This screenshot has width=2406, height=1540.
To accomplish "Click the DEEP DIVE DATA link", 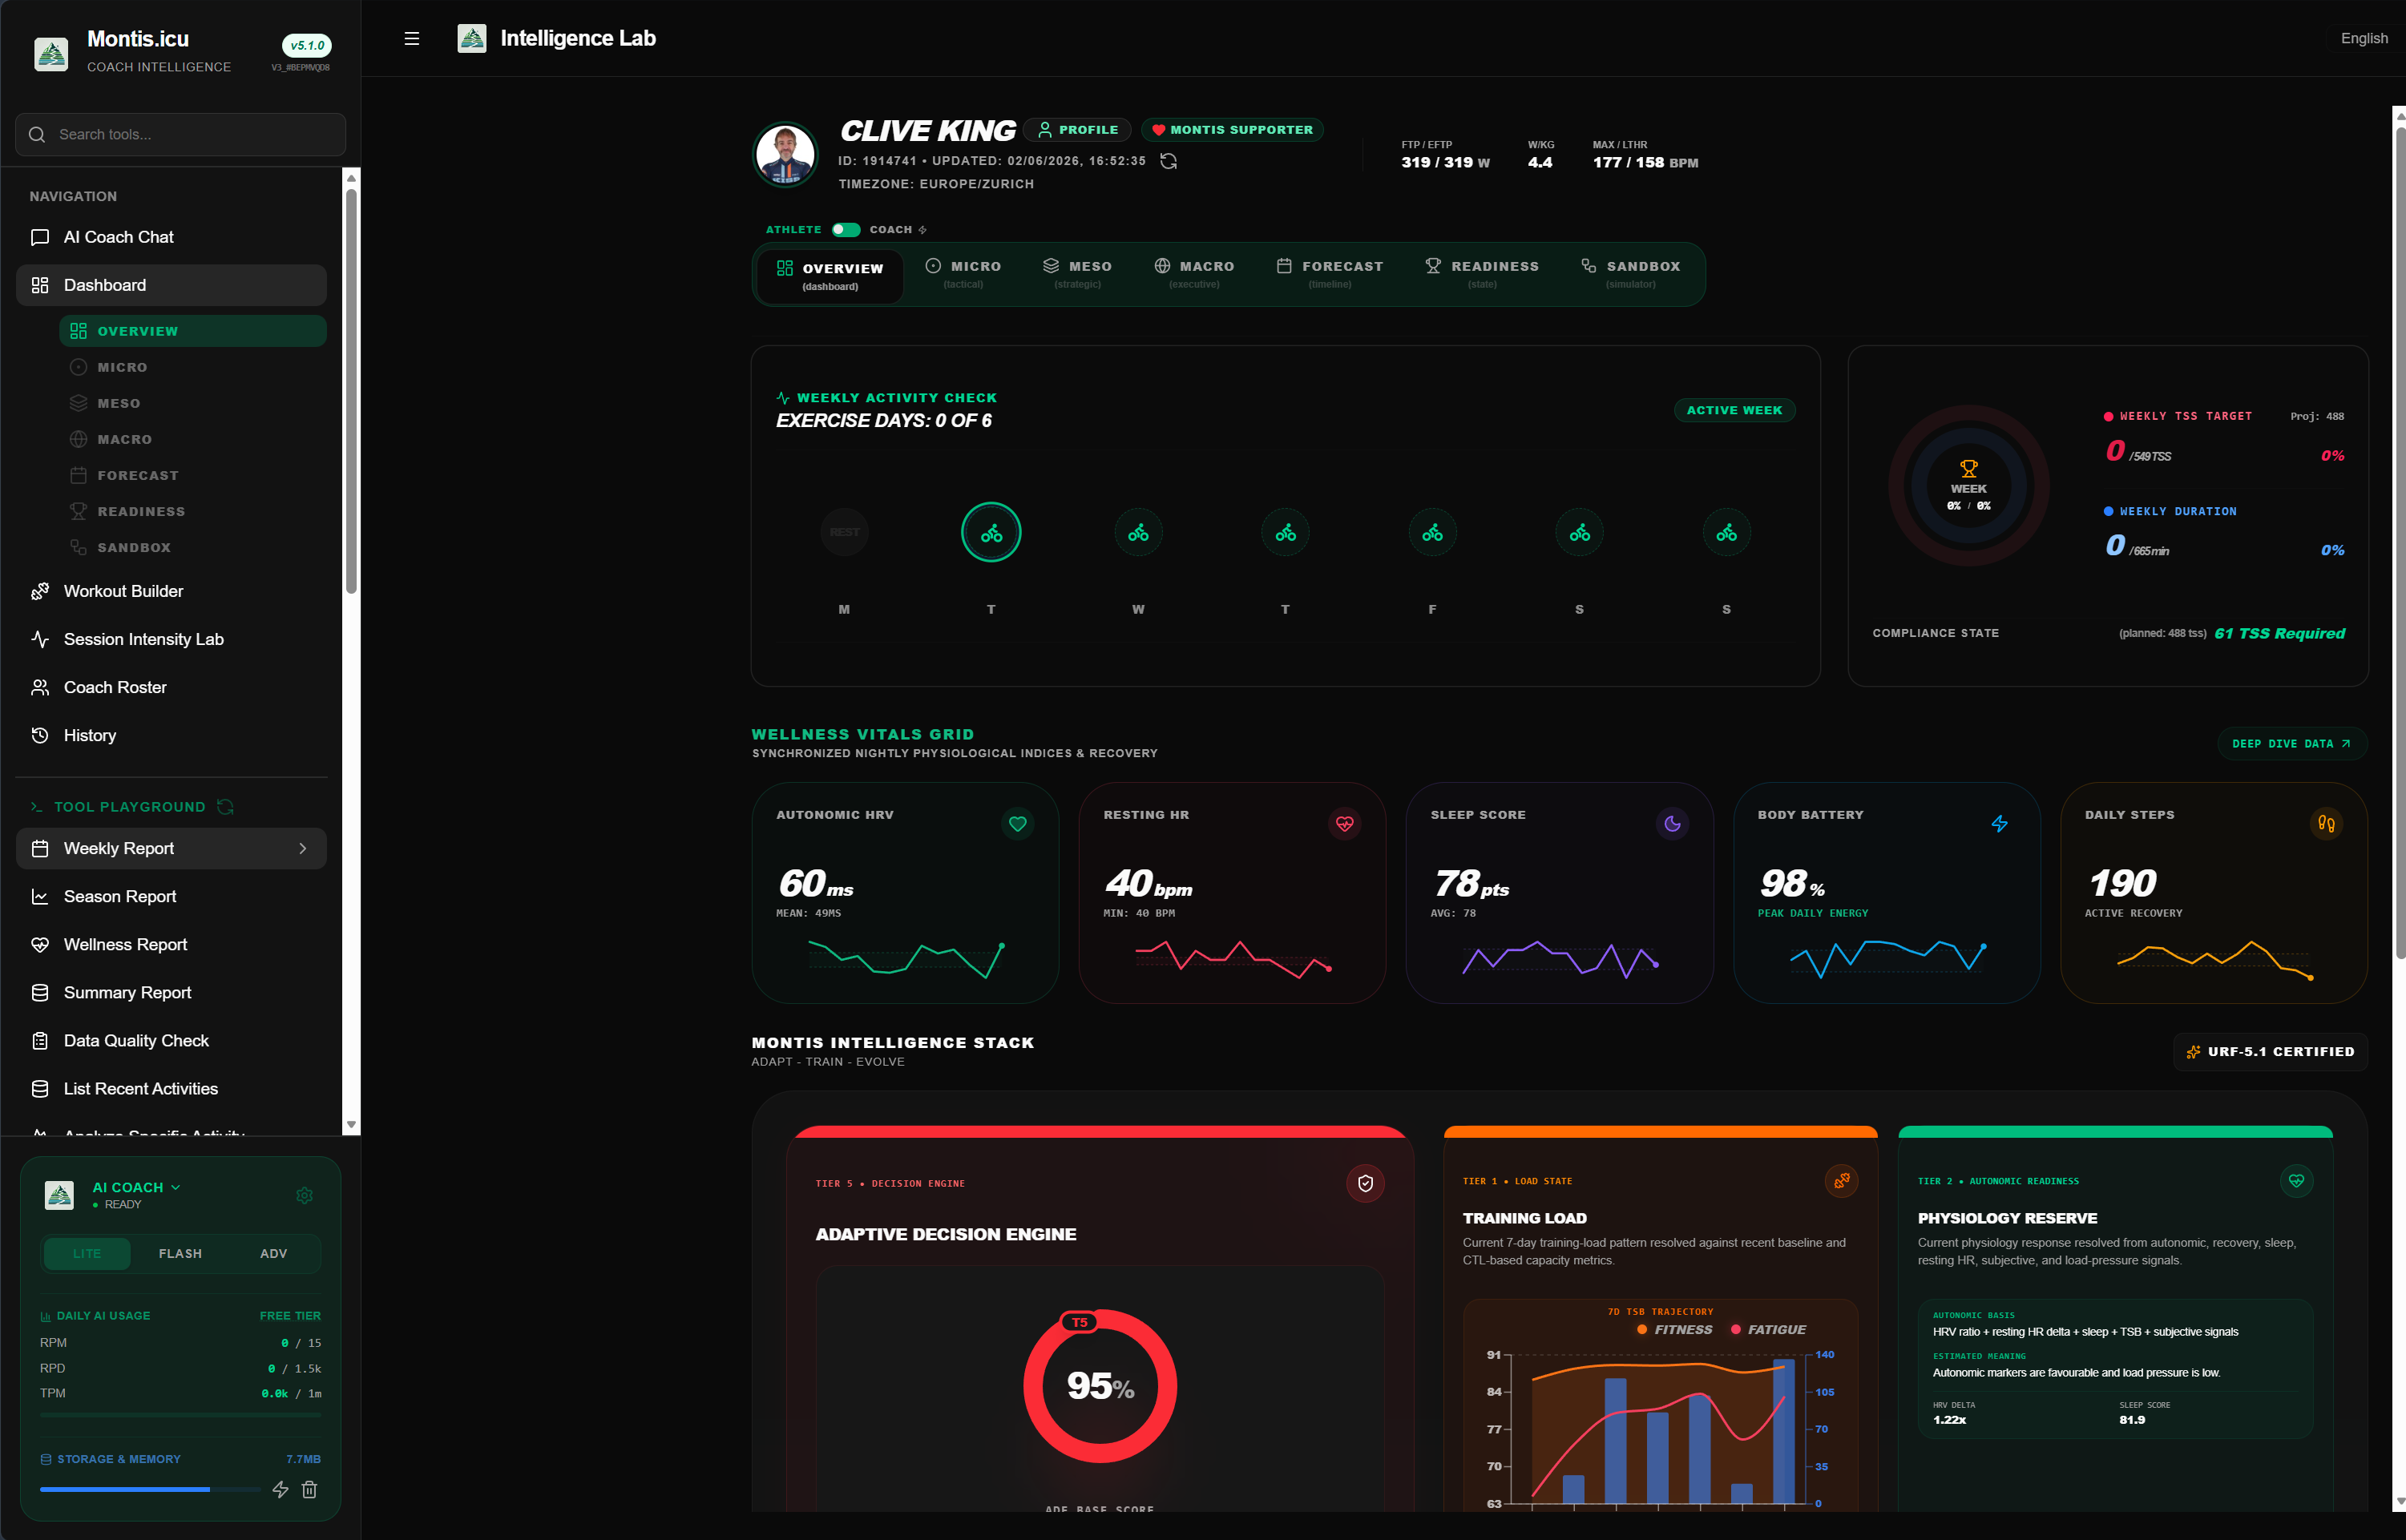I will (x=2291, y=743).
